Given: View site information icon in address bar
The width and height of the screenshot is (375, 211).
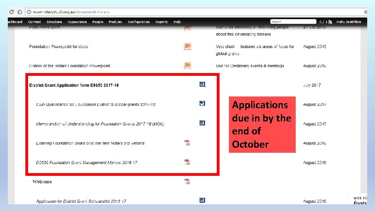Looking at the screenshot, I should coord(29,12).
